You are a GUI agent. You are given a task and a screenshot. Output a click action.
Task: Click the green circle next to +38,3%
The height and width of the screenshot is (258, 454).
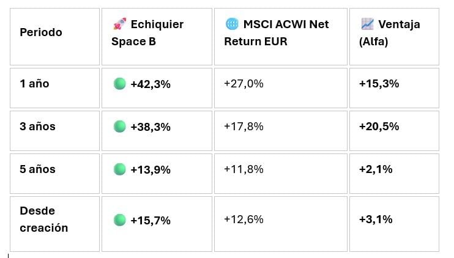pos(119,127)
